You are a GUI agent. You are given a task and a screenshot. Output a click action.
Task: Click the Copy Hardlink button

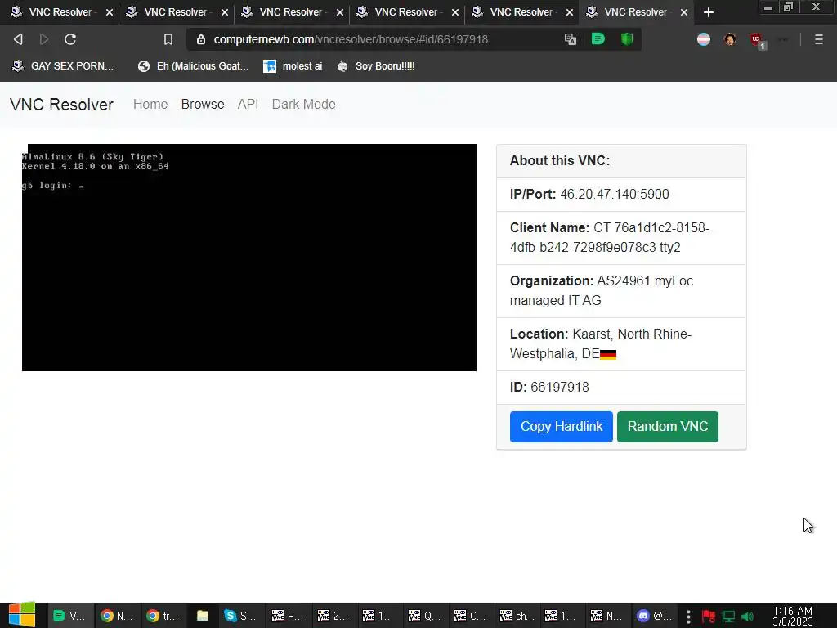pyautogui.click(x=561, y=427)
